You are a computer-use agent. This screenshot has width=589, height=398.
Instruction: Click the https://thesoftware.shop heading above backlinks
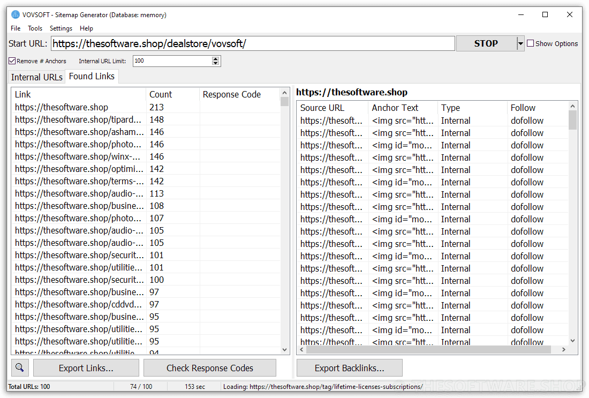click(352, 92)
